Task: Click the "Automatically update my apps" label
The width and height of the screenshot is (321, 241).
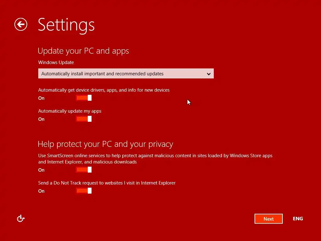Action: click(70, 111)
